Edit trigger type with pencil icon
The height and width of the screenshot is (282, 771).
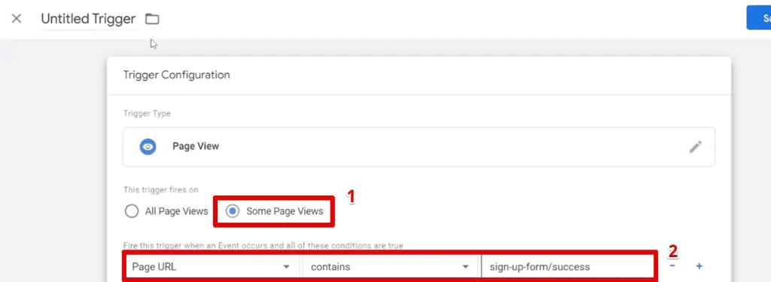tap(695, 147)
